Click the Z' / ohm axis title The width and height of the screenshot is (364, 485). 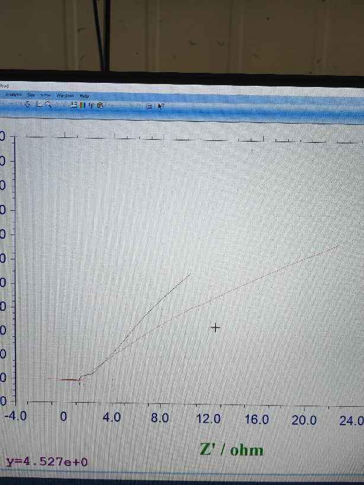coord(232,449)
